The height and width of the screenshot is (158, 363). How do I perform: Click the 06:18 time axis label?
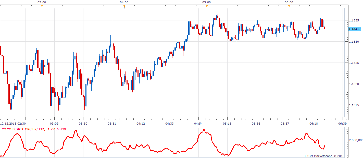314,124
